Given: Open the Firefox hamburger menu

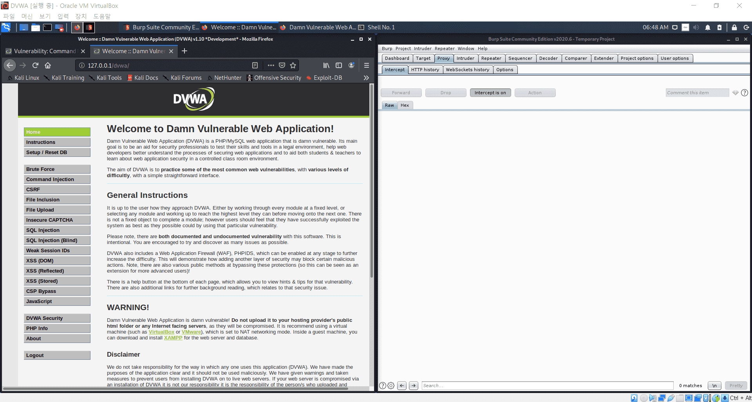Looking at the screenshot, I should [x=367, y=65].
